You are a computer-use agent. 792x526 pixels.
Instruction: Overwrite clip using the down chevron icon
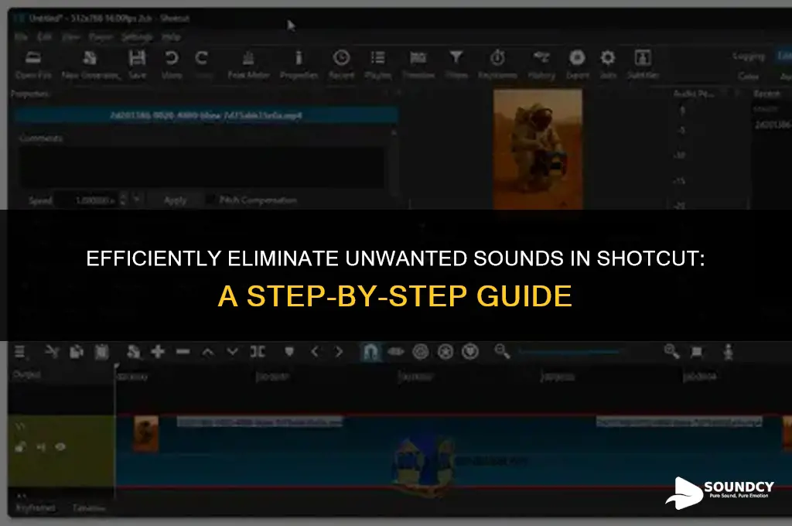232,351
